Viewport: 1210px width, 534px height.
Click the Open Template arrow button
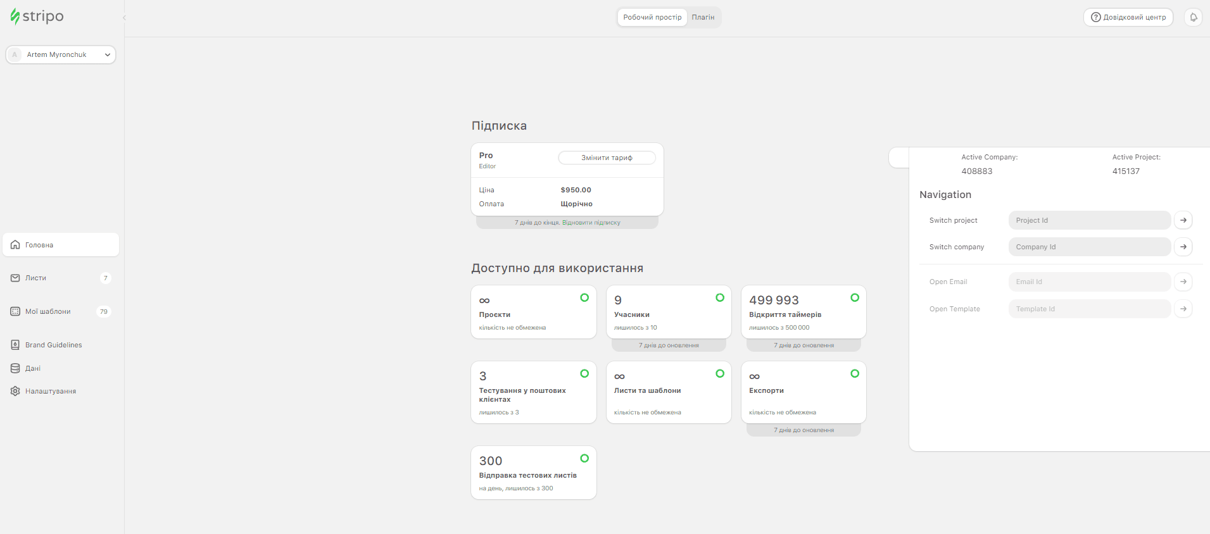(x=1183, y=309)
